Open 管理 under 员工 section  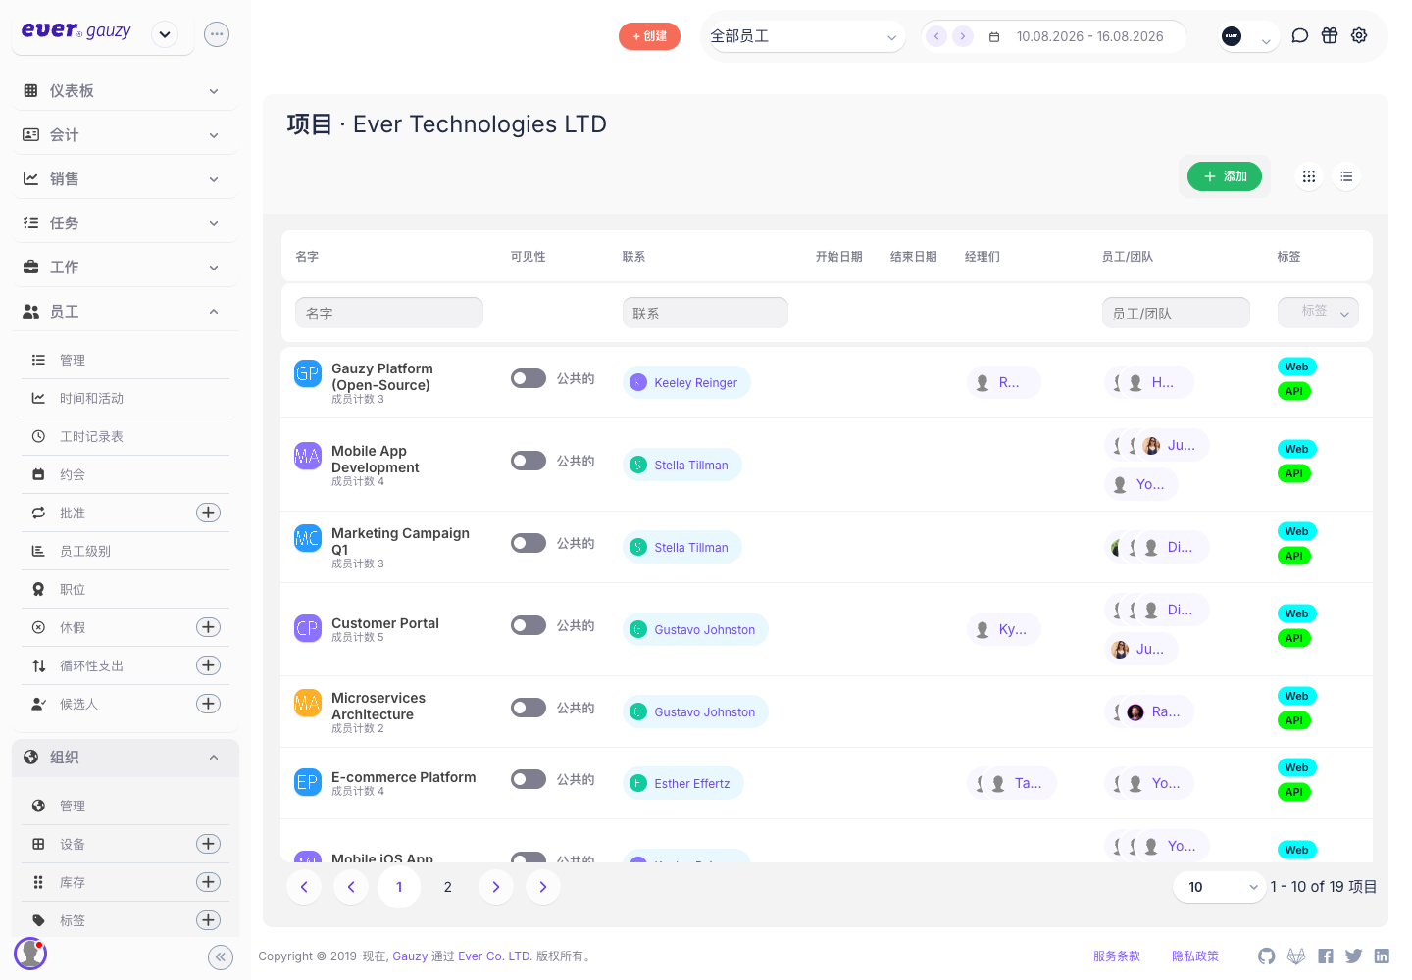[125, 360]
